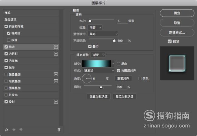Click the plus icon beside 内阴影

point(56,54)
